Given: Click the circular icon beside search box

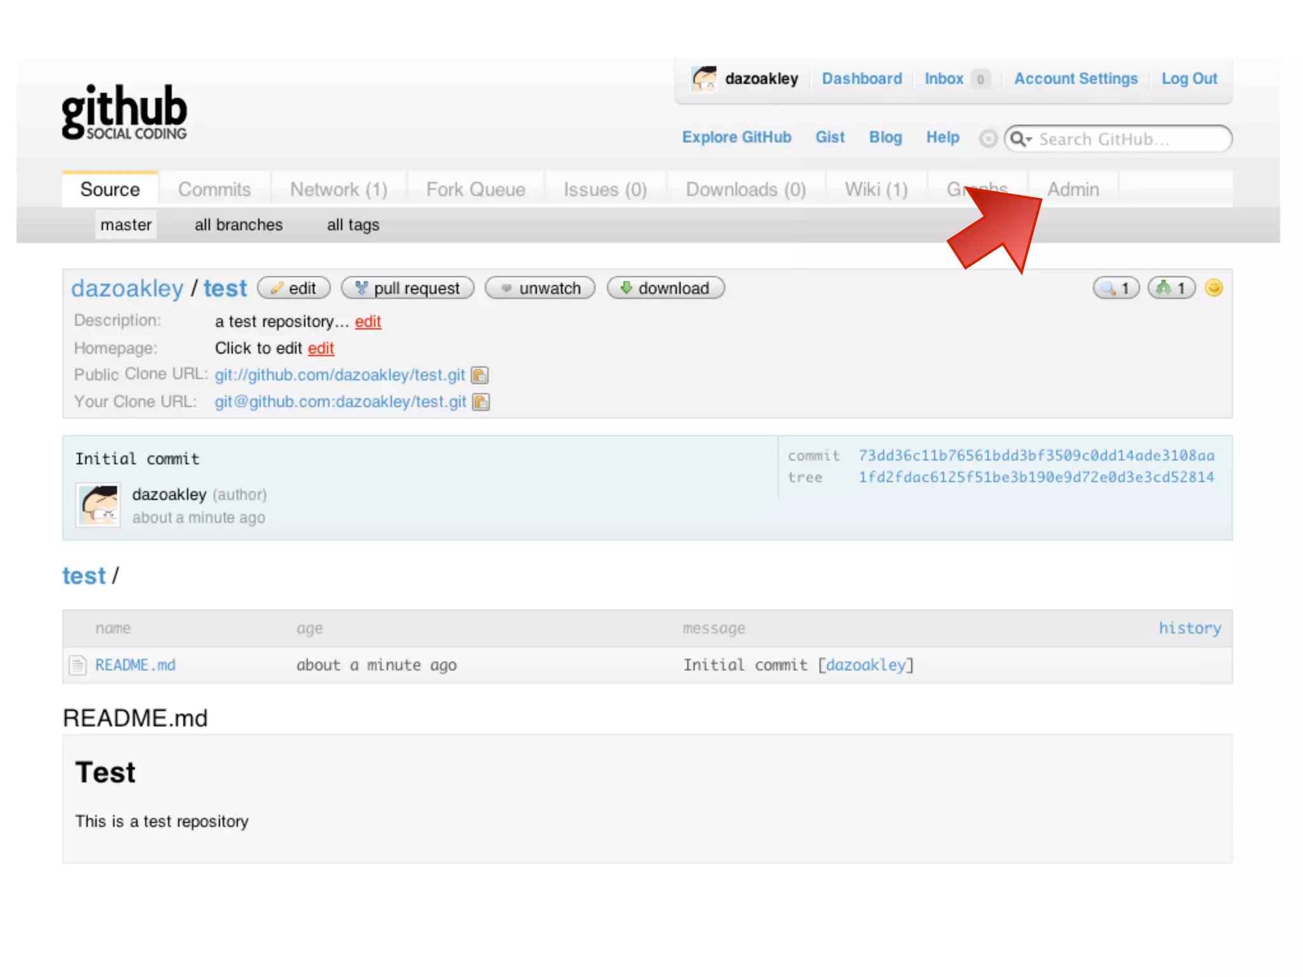Looking at the screenshot, I should pyautogui.click(x=987, y=139).
